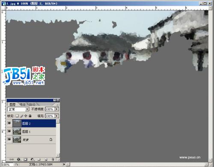Click the layers panel scroll up arrow
214x167 pixels.
58,121
